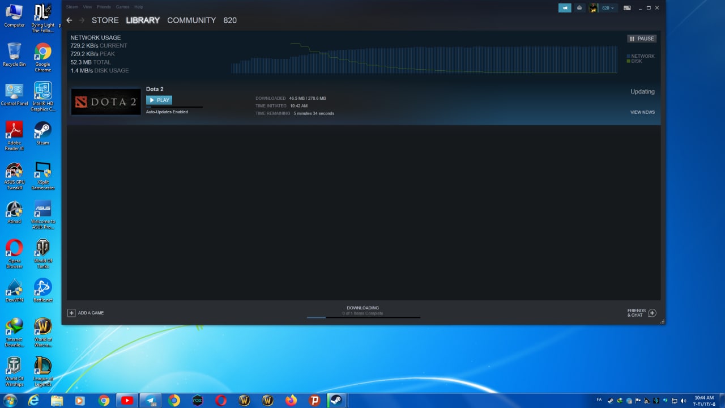The height and width of the screenshot is (408, 725).
Task: Click the PLAY button for Dota 2
Action: pyautogui.click(x=159, y=100)
